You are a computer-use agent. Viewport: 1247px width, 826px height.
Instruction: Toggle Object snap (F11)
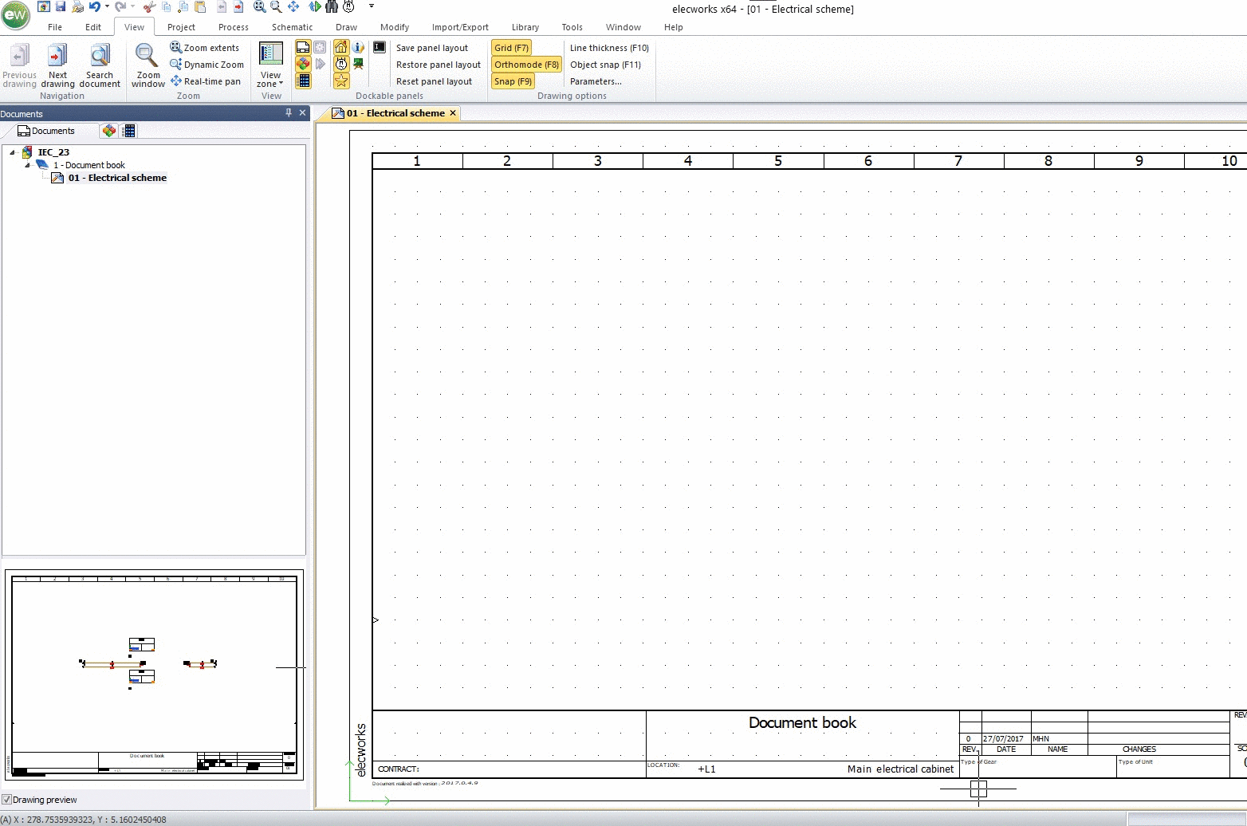(605, 65)
